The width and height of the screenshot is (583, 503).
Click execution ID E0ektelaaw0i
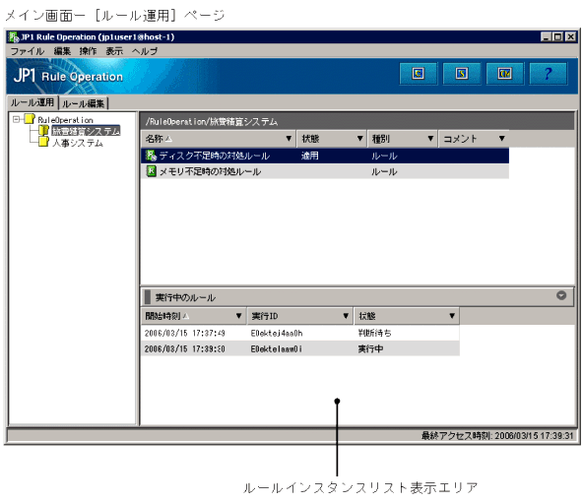click(x=277, y=348)
